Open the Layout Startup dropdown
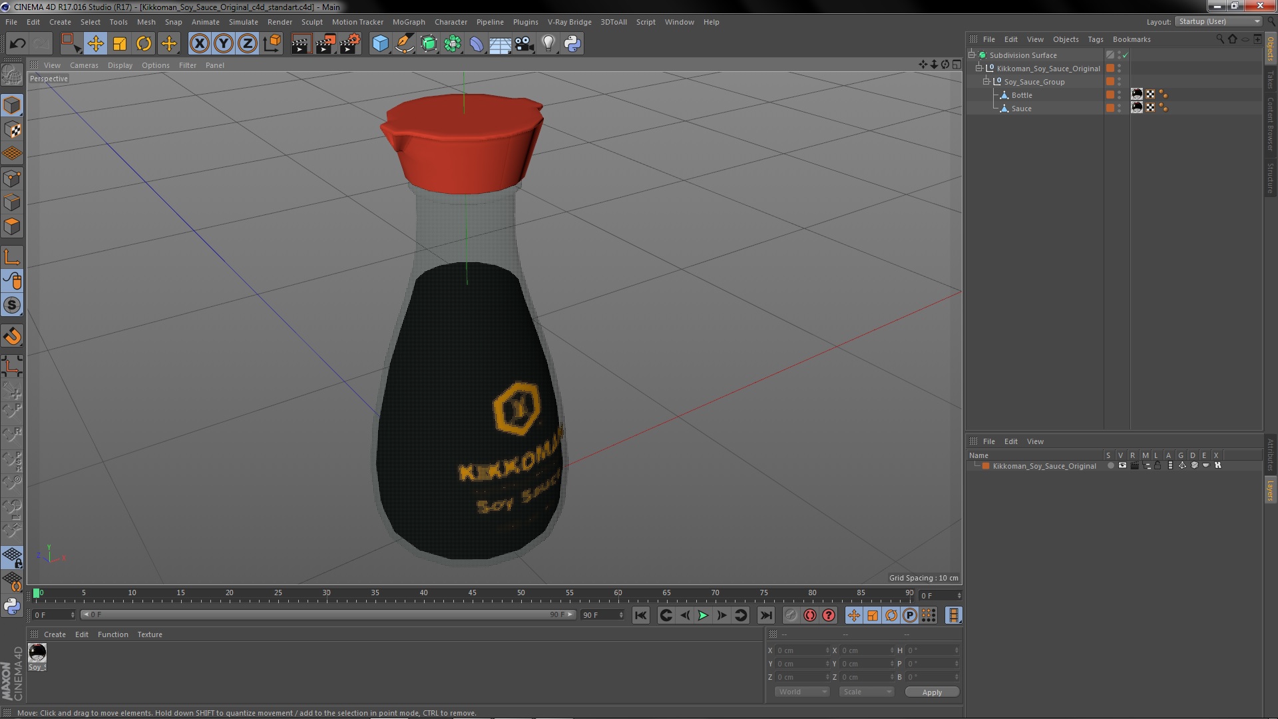 1219,21
